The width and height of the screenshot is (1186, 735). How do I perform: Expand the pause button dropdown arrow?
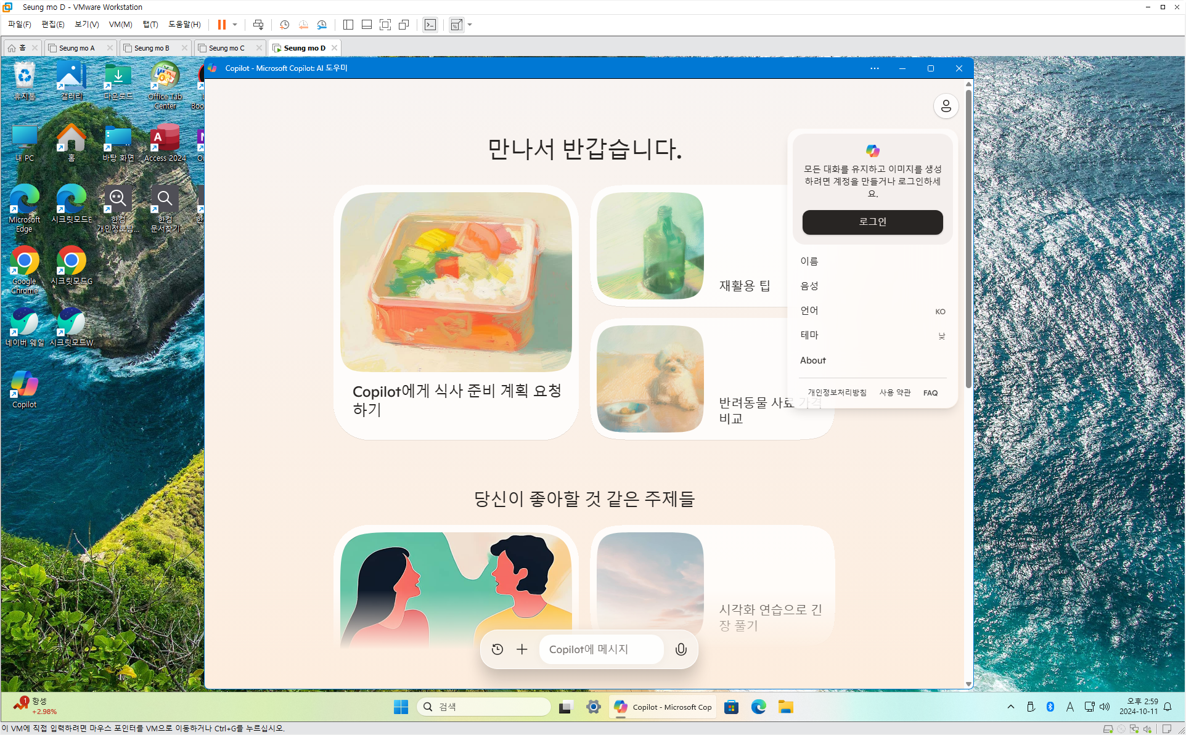[235, 25]
